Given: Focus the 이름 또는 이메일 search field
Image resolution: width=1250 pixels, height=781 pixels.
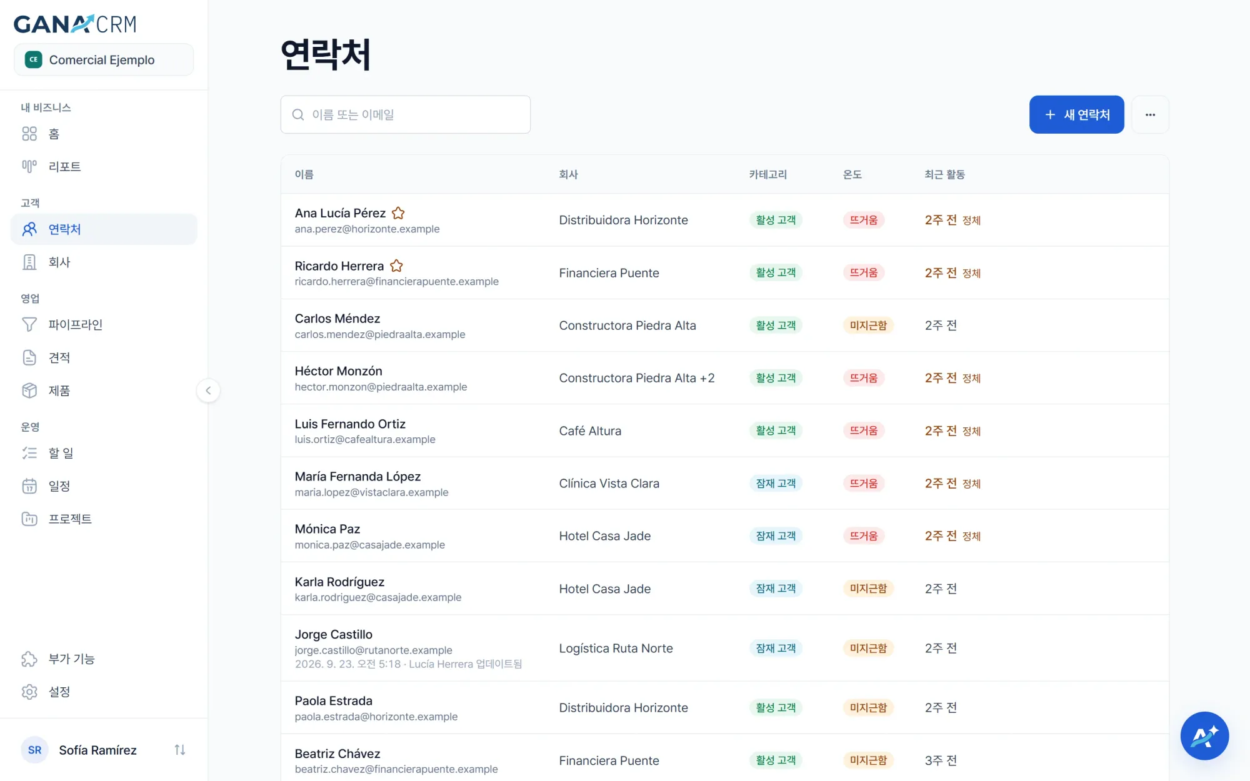Looking at the screenshot, I should coord(406,114).
